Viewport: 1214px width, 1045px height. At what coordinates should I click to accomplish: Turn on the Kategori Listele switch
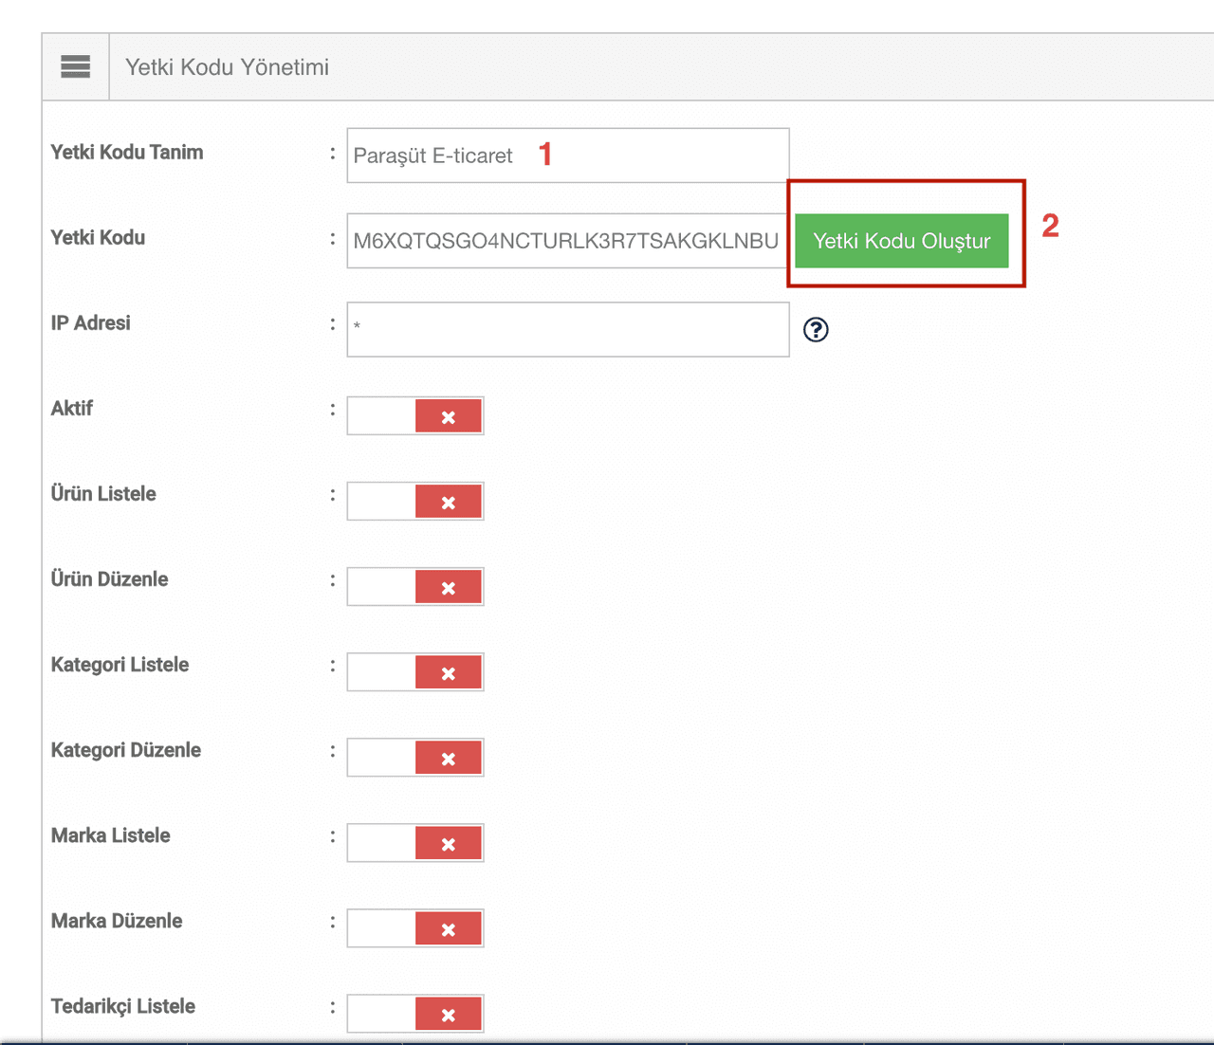pos(415,672)
